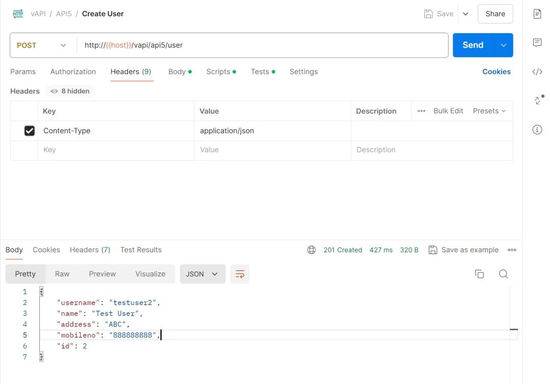
Task: Open the Comments icon in right sidebar
Action: (x=537, y=43)
